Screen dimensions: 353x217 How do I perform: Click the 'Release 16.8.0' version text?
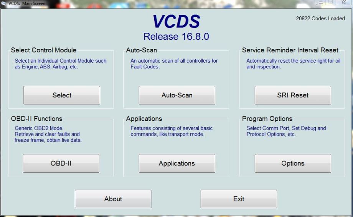pos(176,36)
